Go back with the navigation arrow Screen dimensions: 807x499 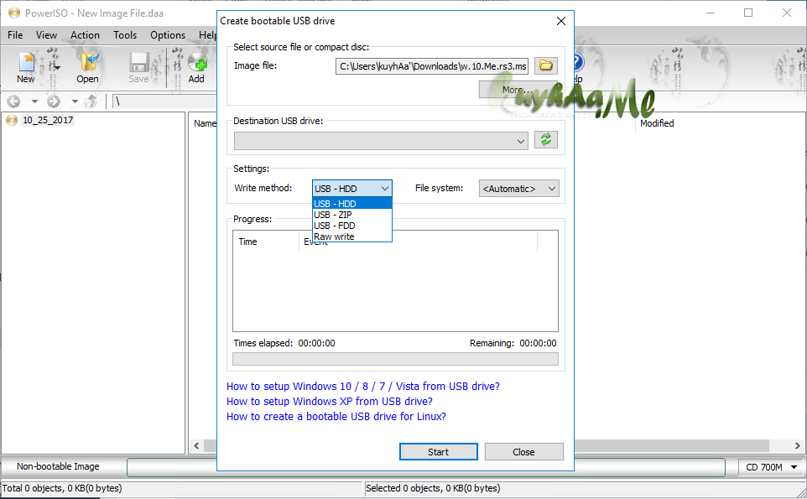pyautogui.click(x=14, y=101)
